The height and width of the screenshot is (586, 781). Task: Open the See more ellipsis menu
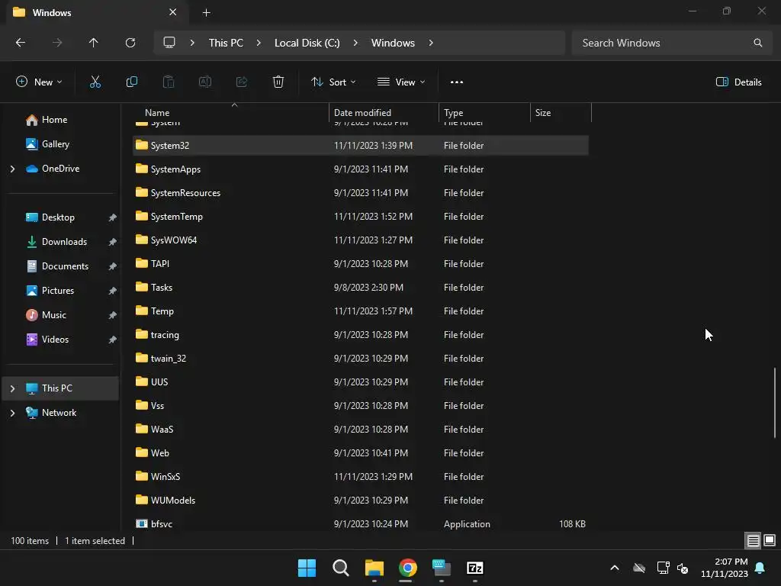457,82
